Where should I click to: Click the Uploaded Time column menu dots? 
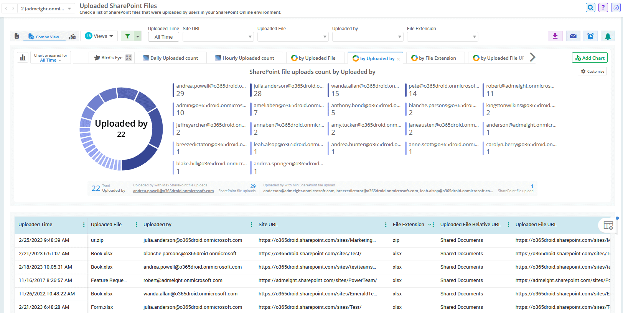[84, 225]
